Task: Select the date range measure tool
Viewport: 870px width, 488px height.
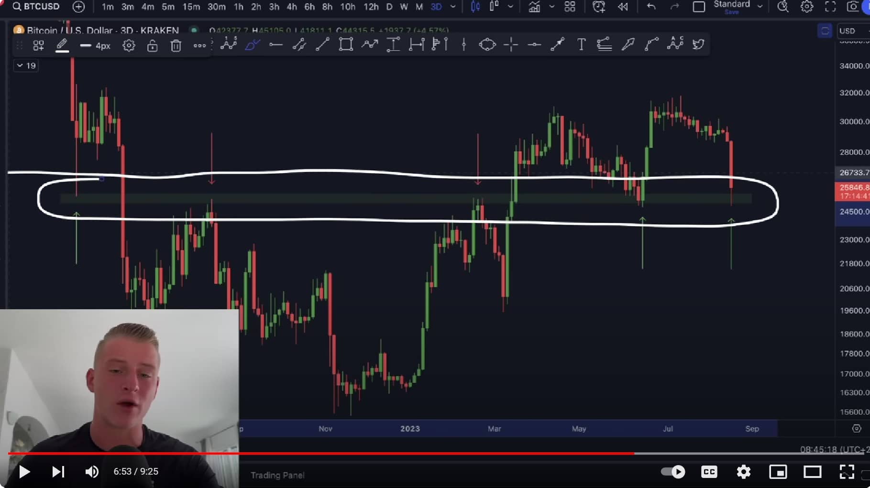Action: (x=417, y=45)
